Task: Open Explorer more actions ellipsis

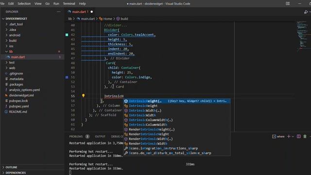Action: [x=58, y=12]
